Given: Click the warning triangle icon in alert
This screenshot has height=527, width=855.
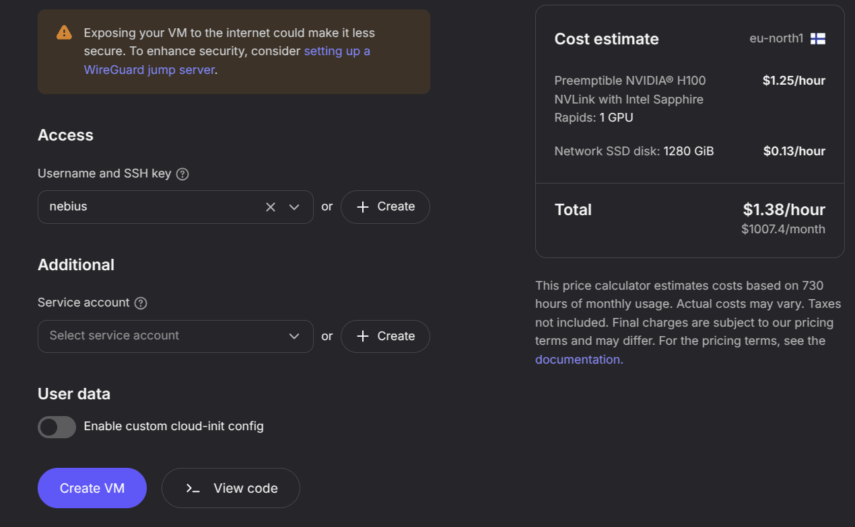Looking at the screenshot, I should [64, 32].
